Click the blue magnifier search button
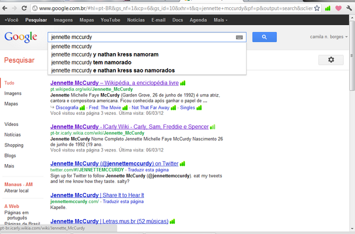 (x=265, y=37)
